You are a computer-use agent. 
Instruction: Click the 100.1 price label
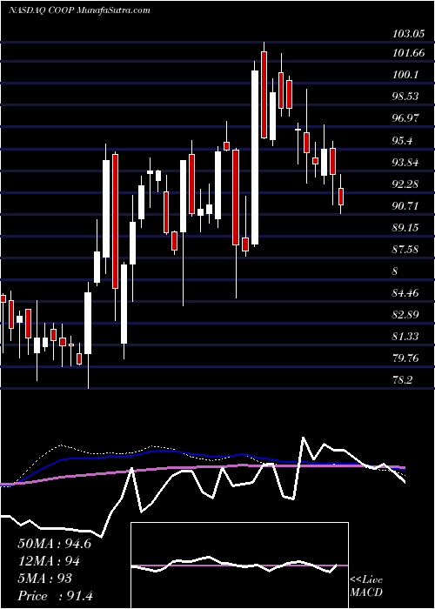(405, 76)
